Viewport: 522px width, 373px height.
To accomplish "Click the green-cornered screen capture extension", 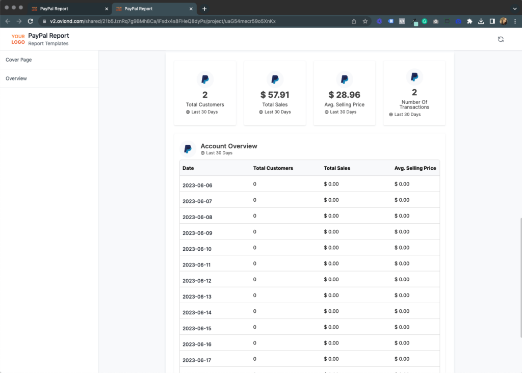I will click(447, 21).
